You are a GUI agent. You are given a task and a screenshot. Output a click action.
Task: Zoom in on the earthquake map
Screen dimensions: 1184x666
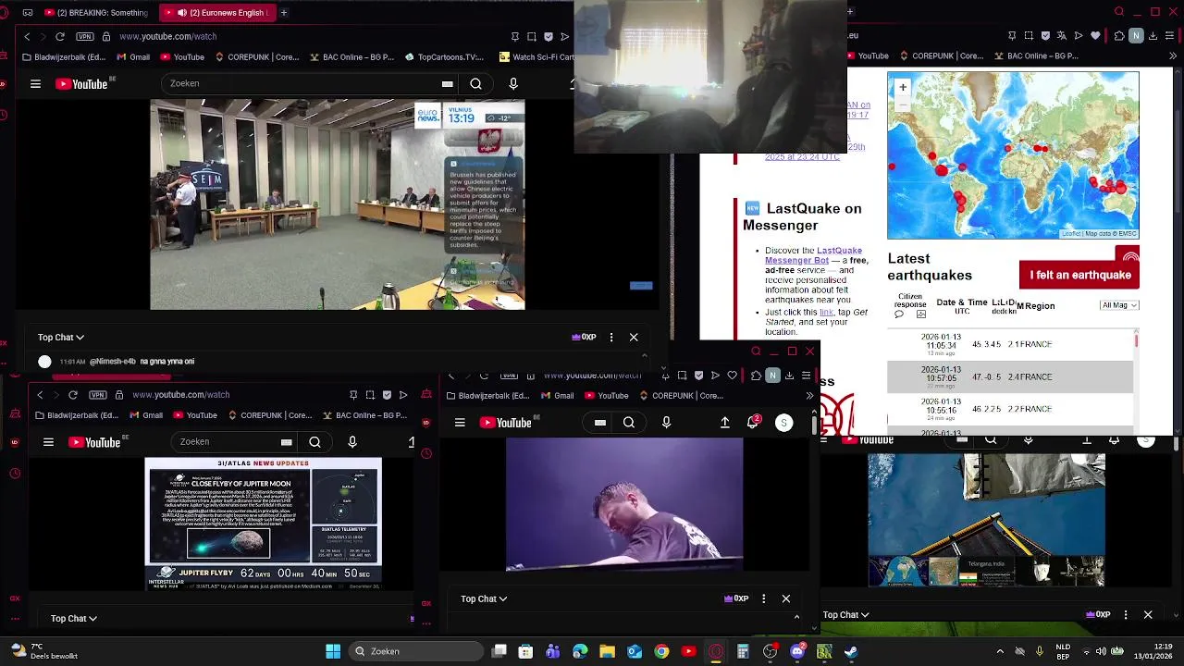[903, 87]
